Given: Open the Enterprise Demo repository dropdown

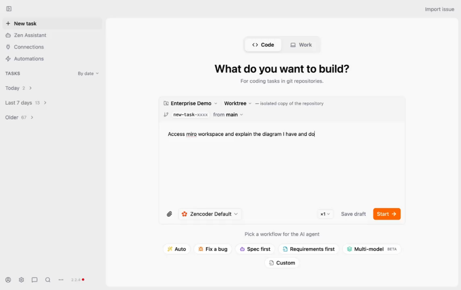Looking at the screenshot, I should [x=191, y=104].
